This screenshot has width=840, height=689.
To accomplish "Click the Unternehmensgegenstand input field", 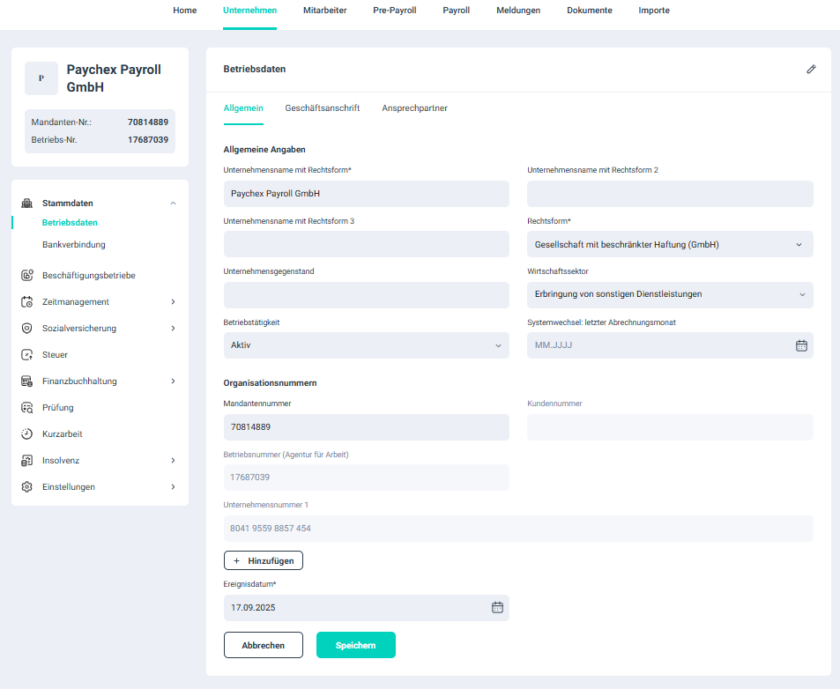I will (366, 295).
